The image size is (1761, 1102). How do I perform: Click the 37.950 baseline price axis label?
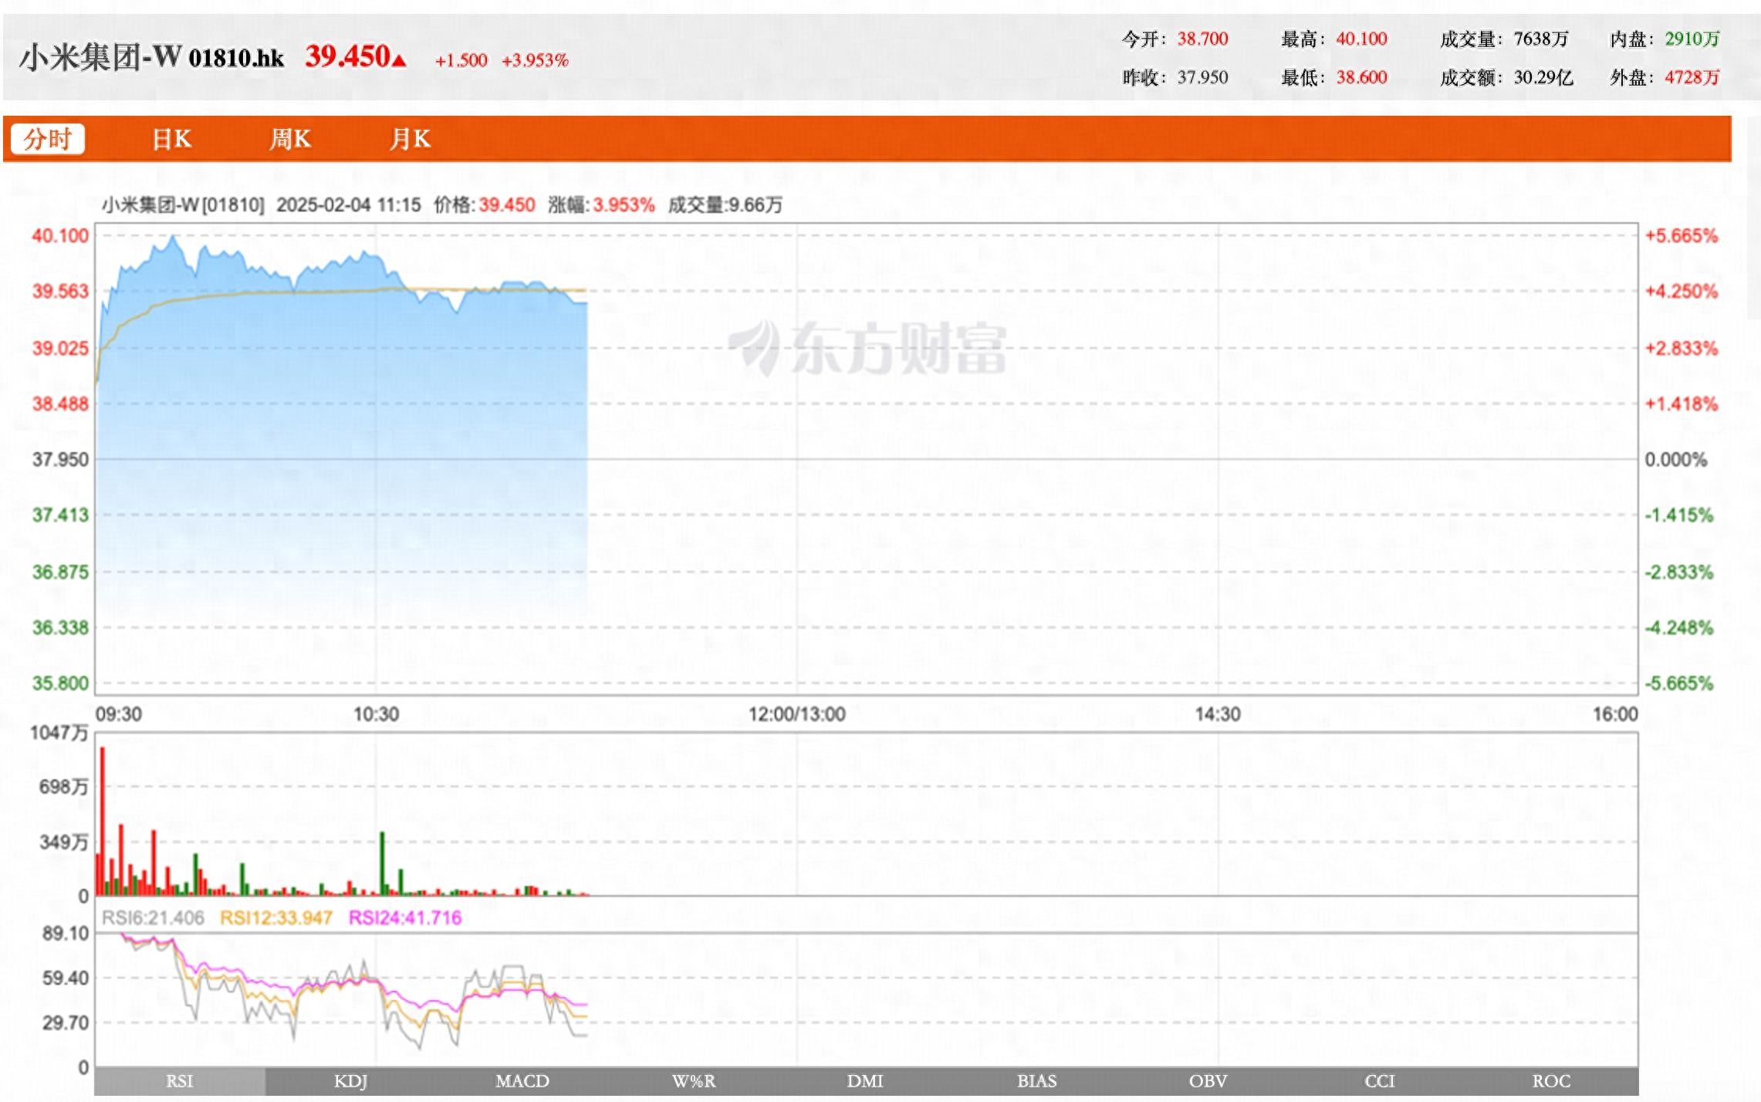60,460
